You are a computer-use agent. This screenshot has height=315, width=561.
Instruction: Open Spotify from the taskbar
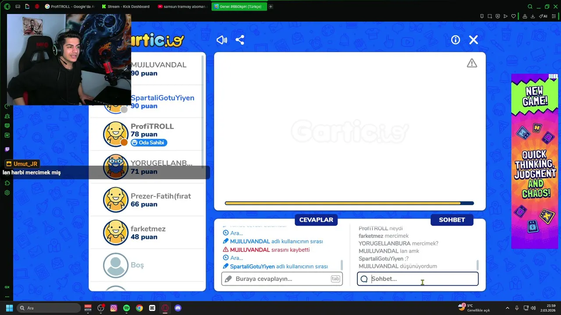pyautogui.click(x=126, y=308)
